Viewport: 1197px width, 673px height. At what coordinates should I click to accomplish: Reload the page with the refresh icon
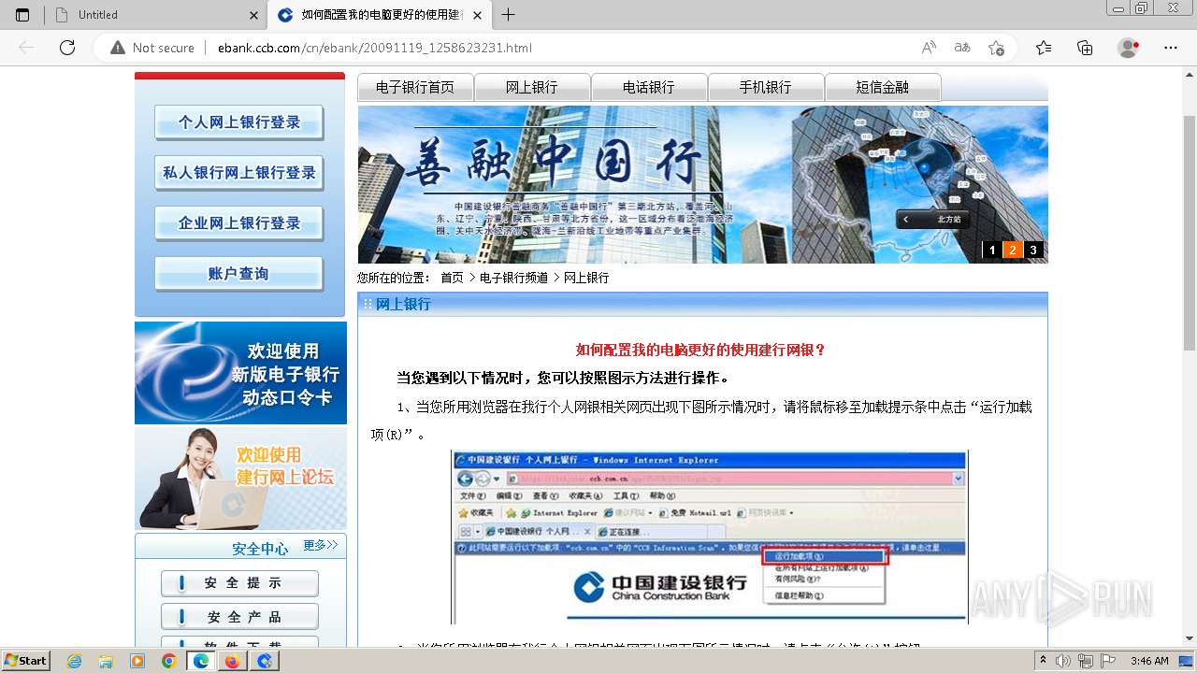[x=67, y=48]
